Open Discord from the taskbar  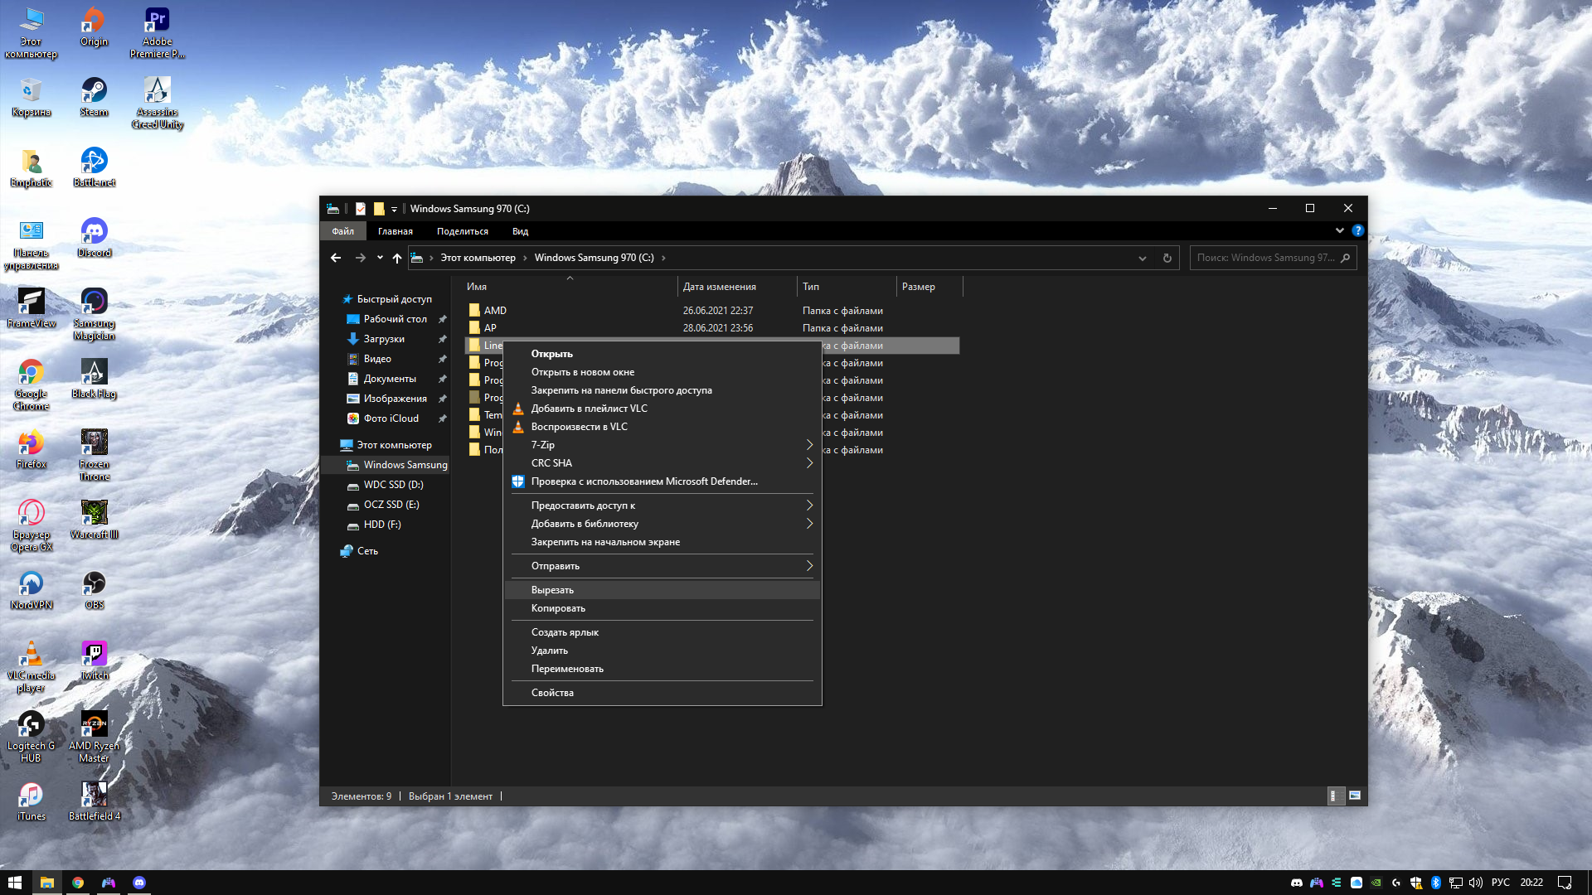[139, 883]
